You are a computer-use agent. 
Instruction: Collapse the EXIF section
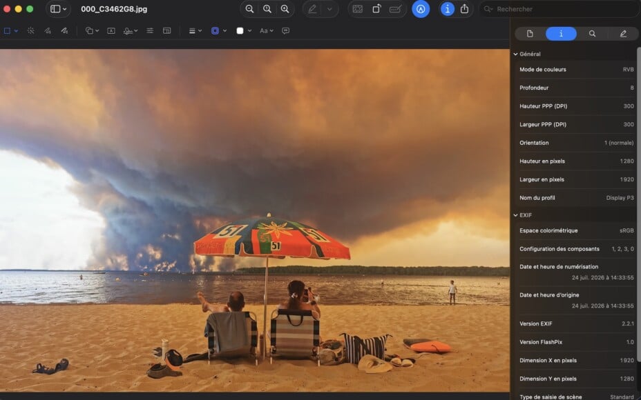(x=515, y=215)
